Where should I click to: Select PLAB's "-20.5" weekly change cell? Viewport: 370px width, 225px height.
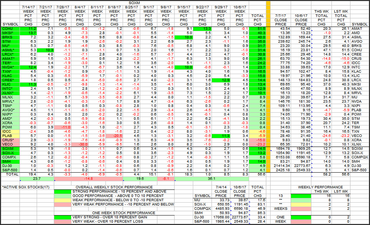(x=115, y=135)
